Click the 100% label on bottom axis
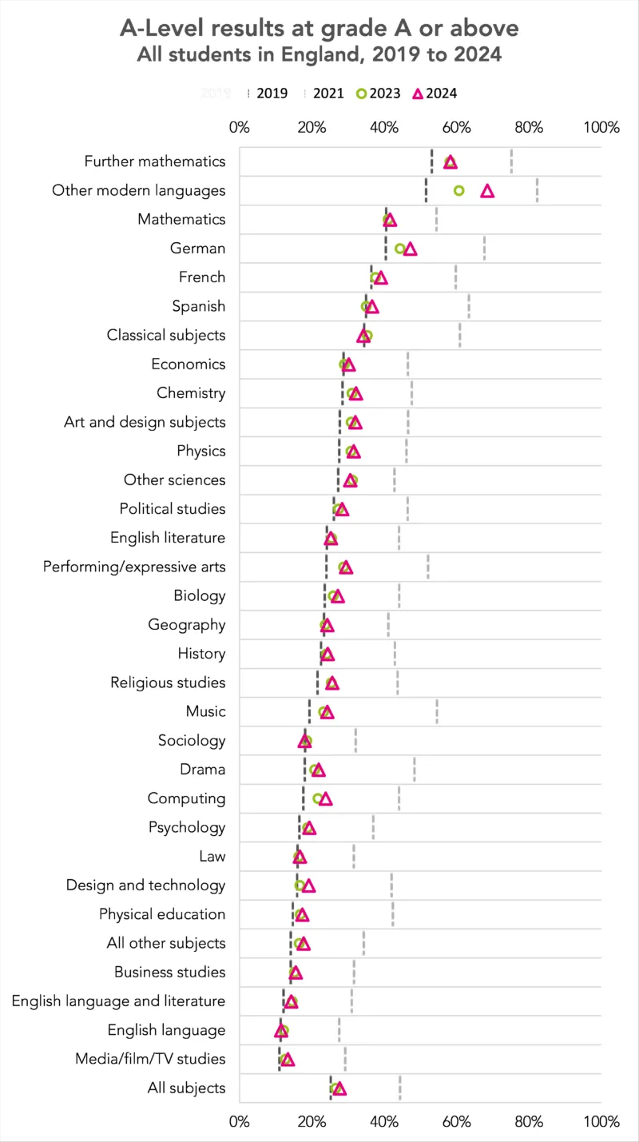 (601, 1122)
